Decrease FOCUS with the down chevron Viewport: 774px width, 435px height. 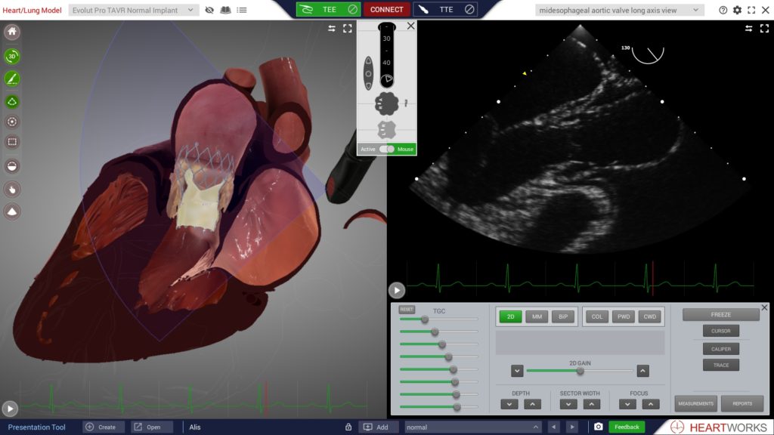(x=627, y=405)
